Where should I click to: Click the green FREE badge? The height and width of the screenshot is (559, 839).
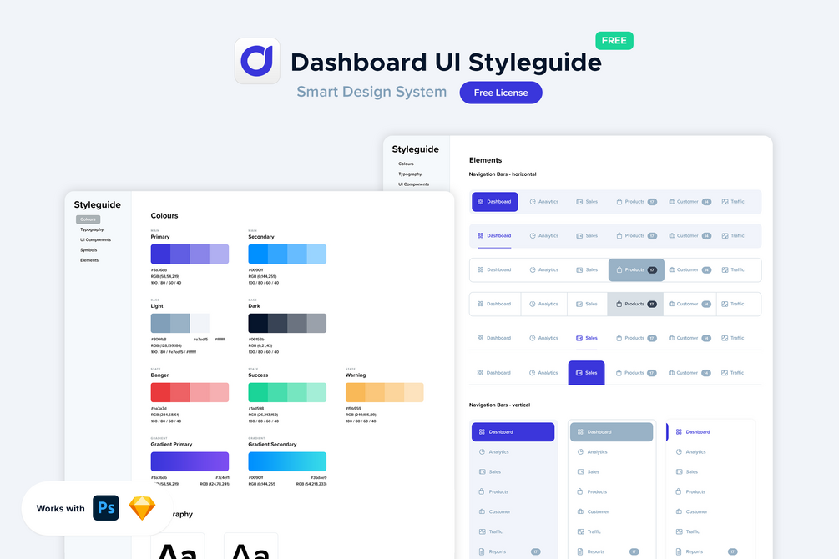point(614,41)
